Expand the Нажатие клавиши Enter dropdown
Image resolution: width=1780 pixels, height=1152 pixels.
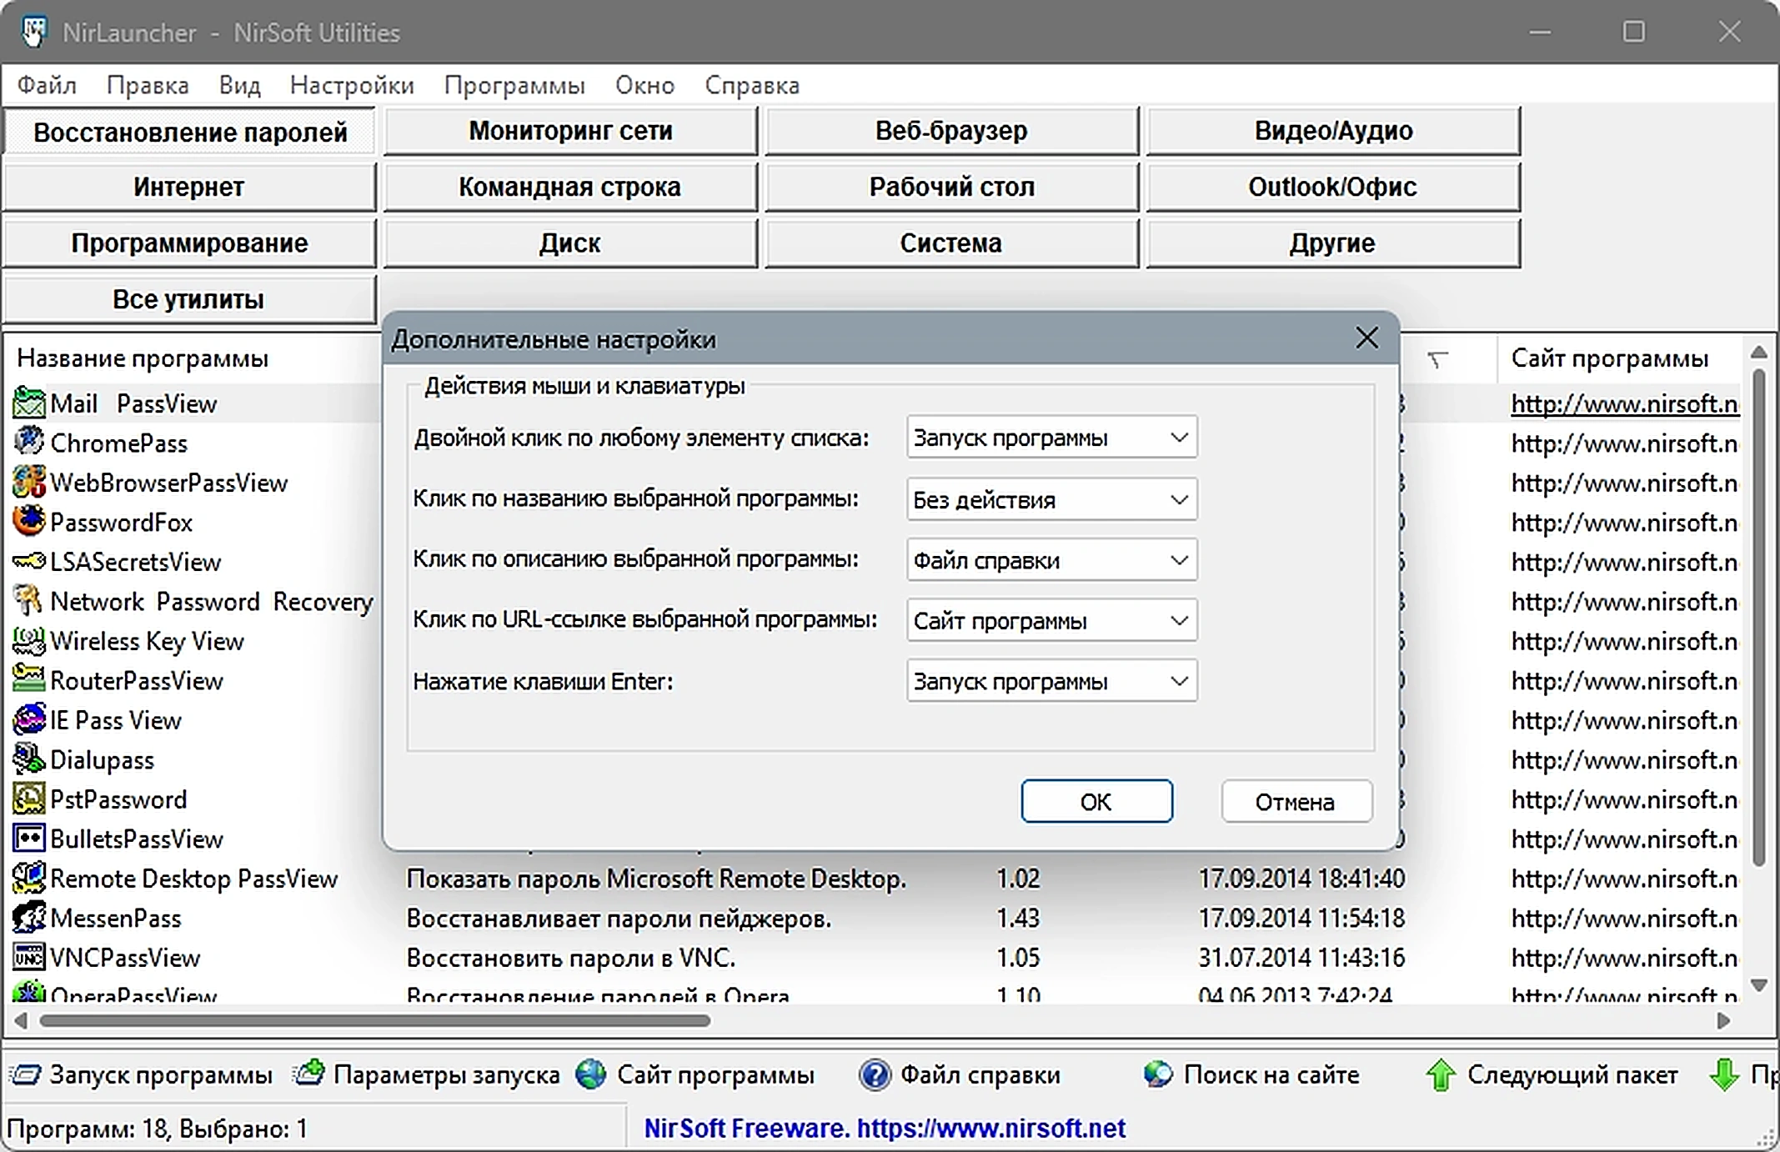[x=1052, y=681]
